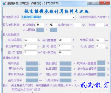The width and height of the screenshot is (111, 93).
Task: Click the 航向隔片重叠度 output box
Action: click(x=101, y=63)
